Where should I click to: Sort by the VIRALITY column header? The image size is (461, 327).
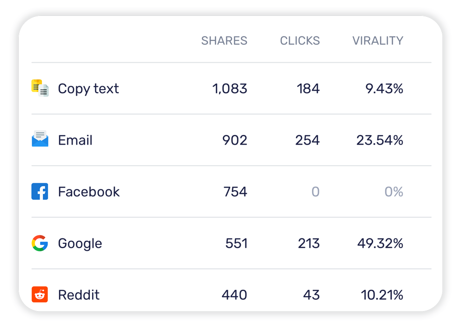378,41
